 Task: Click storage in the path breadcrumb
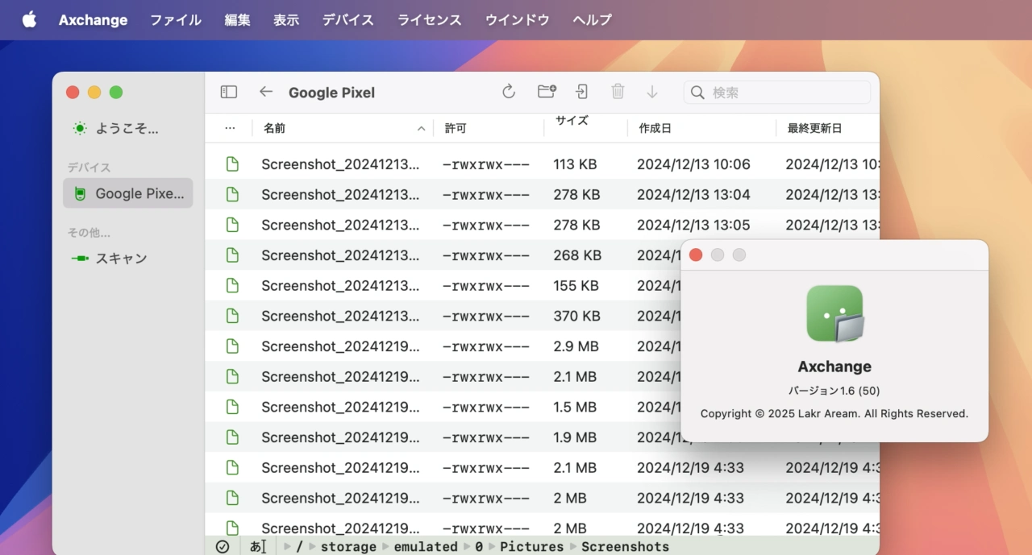pyautogui.click(x=348, y=547)
